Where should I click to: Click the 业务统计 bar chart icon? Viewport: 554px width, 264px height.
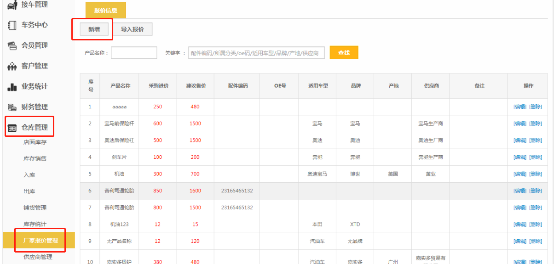pyautogui.click(x=12, y=87)
